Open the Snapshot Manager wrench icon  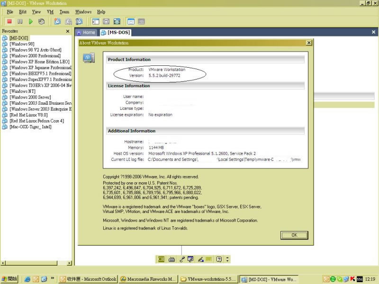coord(79,21)
